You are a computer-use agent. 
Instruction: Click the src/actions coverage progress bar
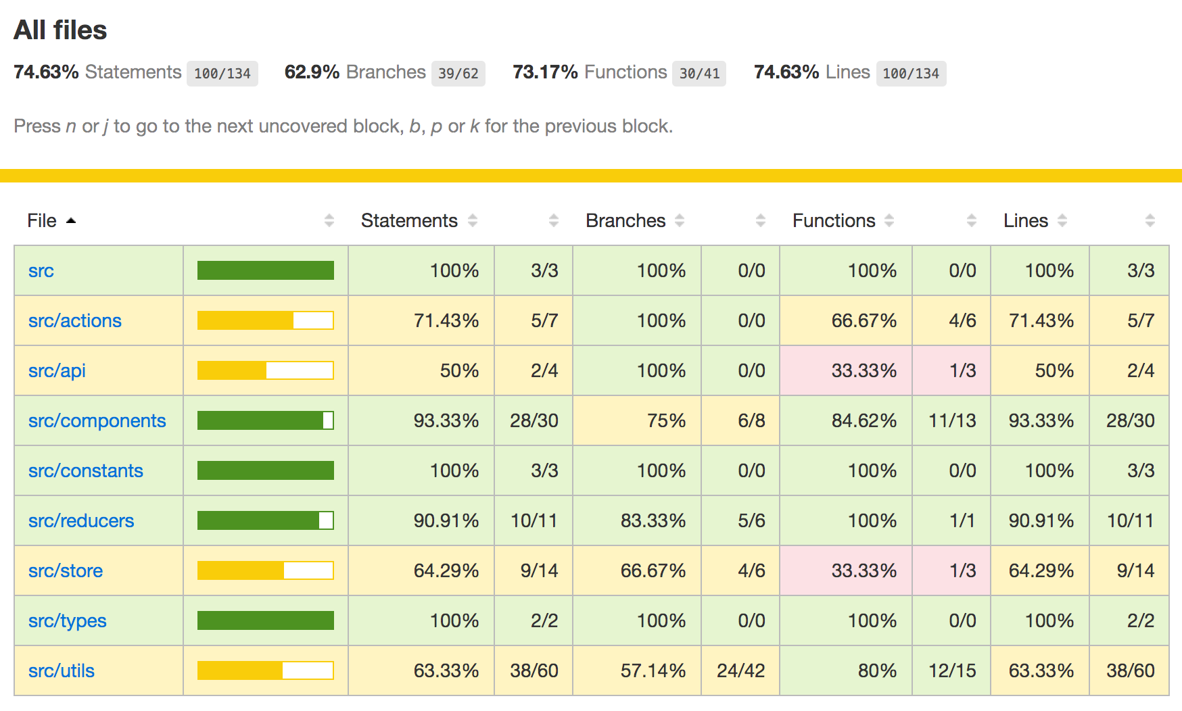pos(265,320)
